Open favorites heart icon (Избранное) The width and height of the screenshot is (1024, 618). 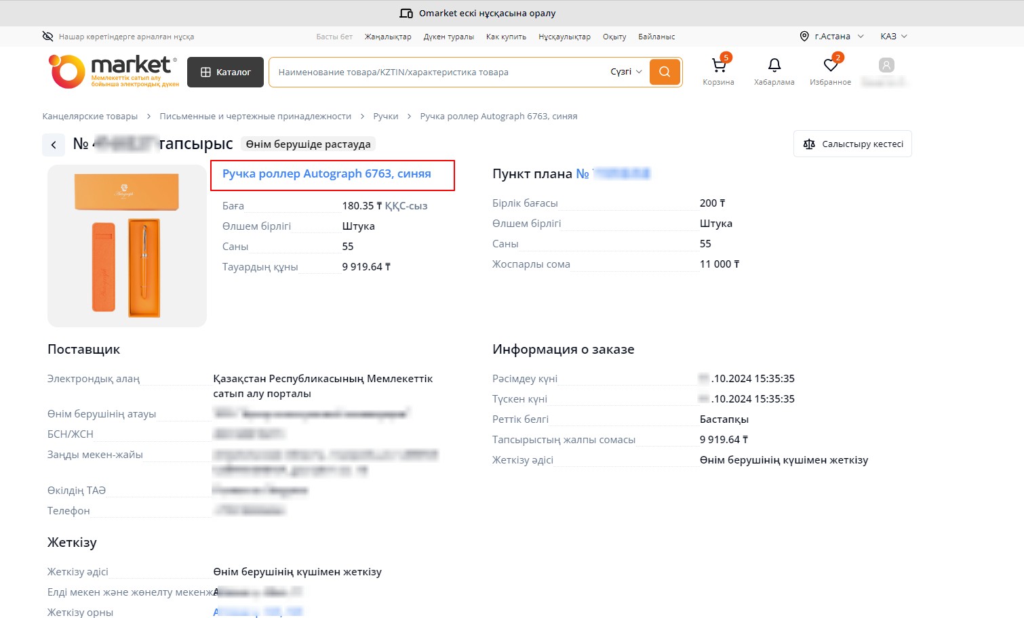(x=830, y=66)
